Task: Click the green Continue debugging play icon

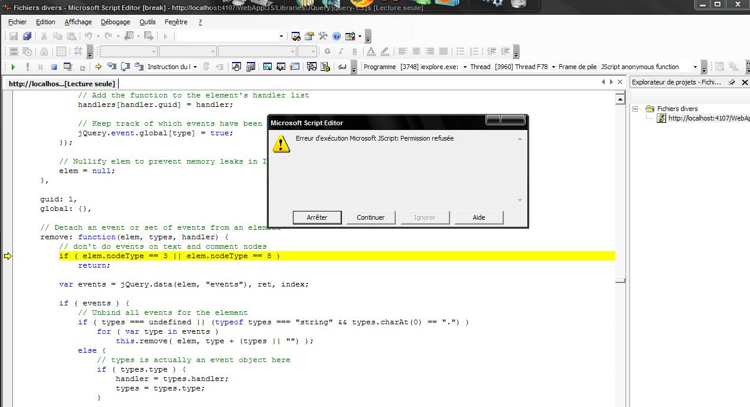Action: point(14,67)
